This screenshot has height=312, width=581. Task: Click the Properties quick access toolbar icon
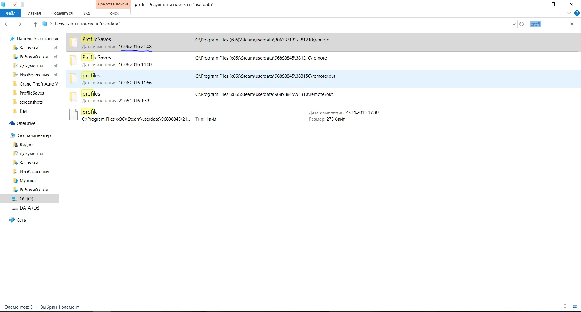click(x=15, y=5)
